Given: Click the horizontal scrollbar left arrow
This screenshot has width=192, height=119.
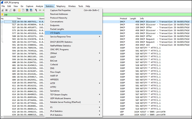Looking at the screenshot, I should 2,117.
